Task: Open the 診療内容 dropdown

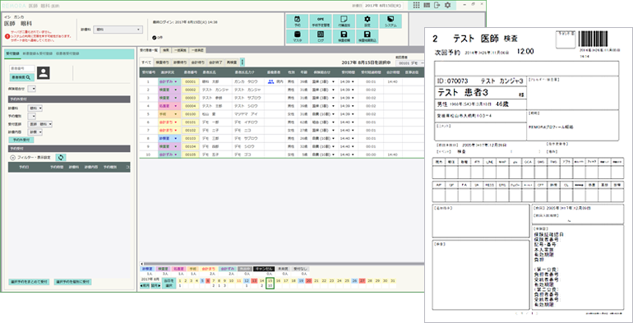Action: click(x=35, y=132)
